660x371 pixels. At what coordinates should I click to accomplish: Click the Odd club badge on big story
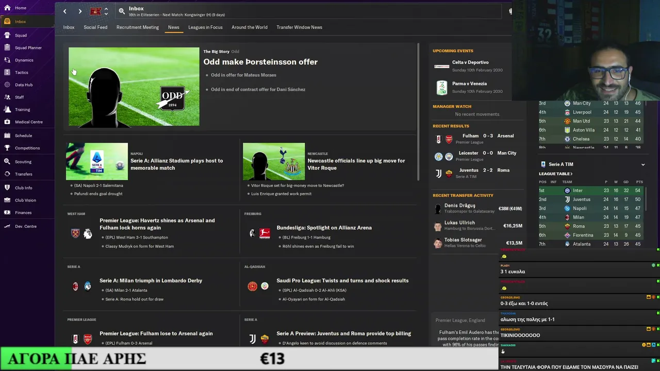[x=172, y=97]
